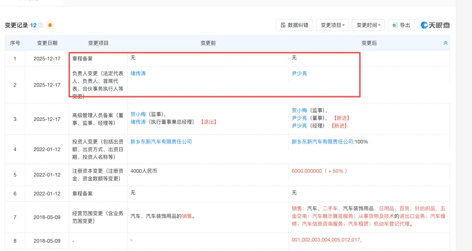Viewport: 472px width, 251px height.
Task: Click the 数据纠错 button
Action: coord(294,25)
